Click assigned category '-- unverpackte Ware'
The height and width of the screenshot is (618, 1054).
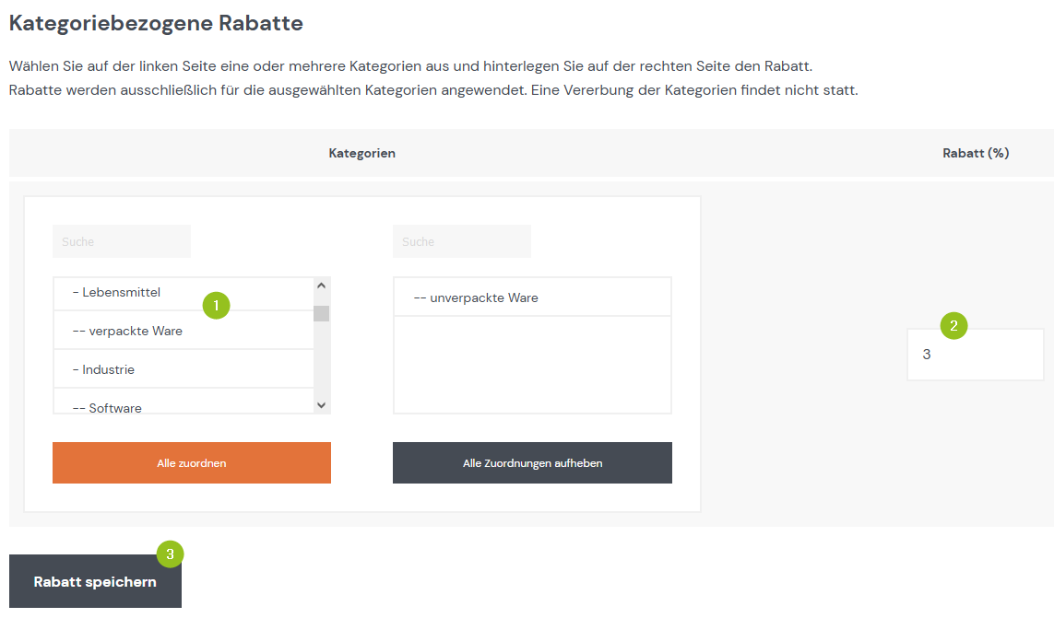[532, 297]
